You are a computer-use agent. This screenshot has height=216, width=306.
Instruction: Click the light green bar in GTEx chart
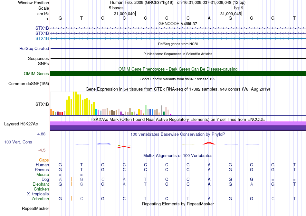(x=146, y=110)
